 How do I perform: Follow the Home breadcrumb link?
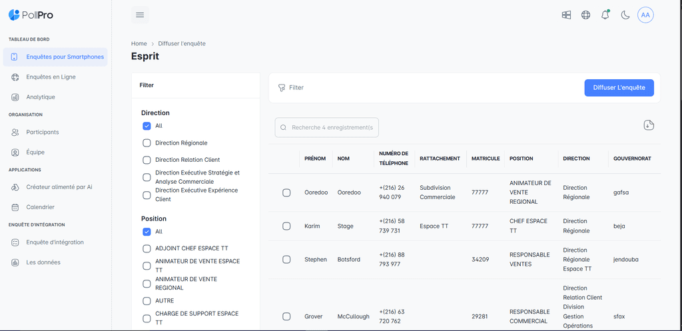click(x=139, y=44)
